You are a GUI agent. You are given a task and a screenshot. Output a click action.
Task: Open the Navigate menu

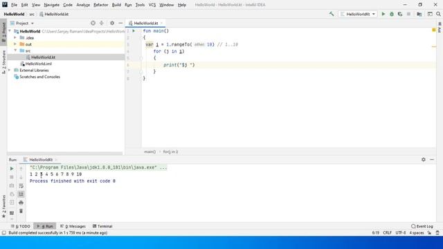click(x=52, y=5)
